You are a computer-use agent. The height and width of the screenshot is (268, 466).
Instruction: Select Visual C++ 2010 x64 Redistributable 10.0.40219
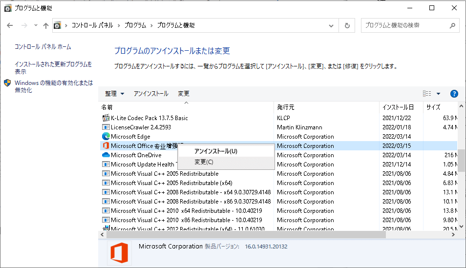tap(186, 211)
